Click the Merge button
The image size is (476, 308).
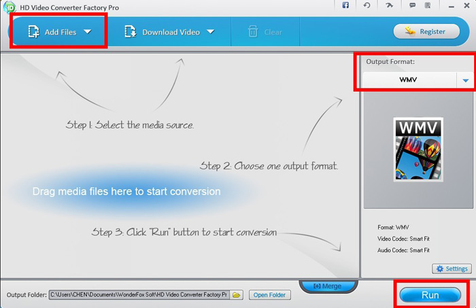tap(328, 286)
